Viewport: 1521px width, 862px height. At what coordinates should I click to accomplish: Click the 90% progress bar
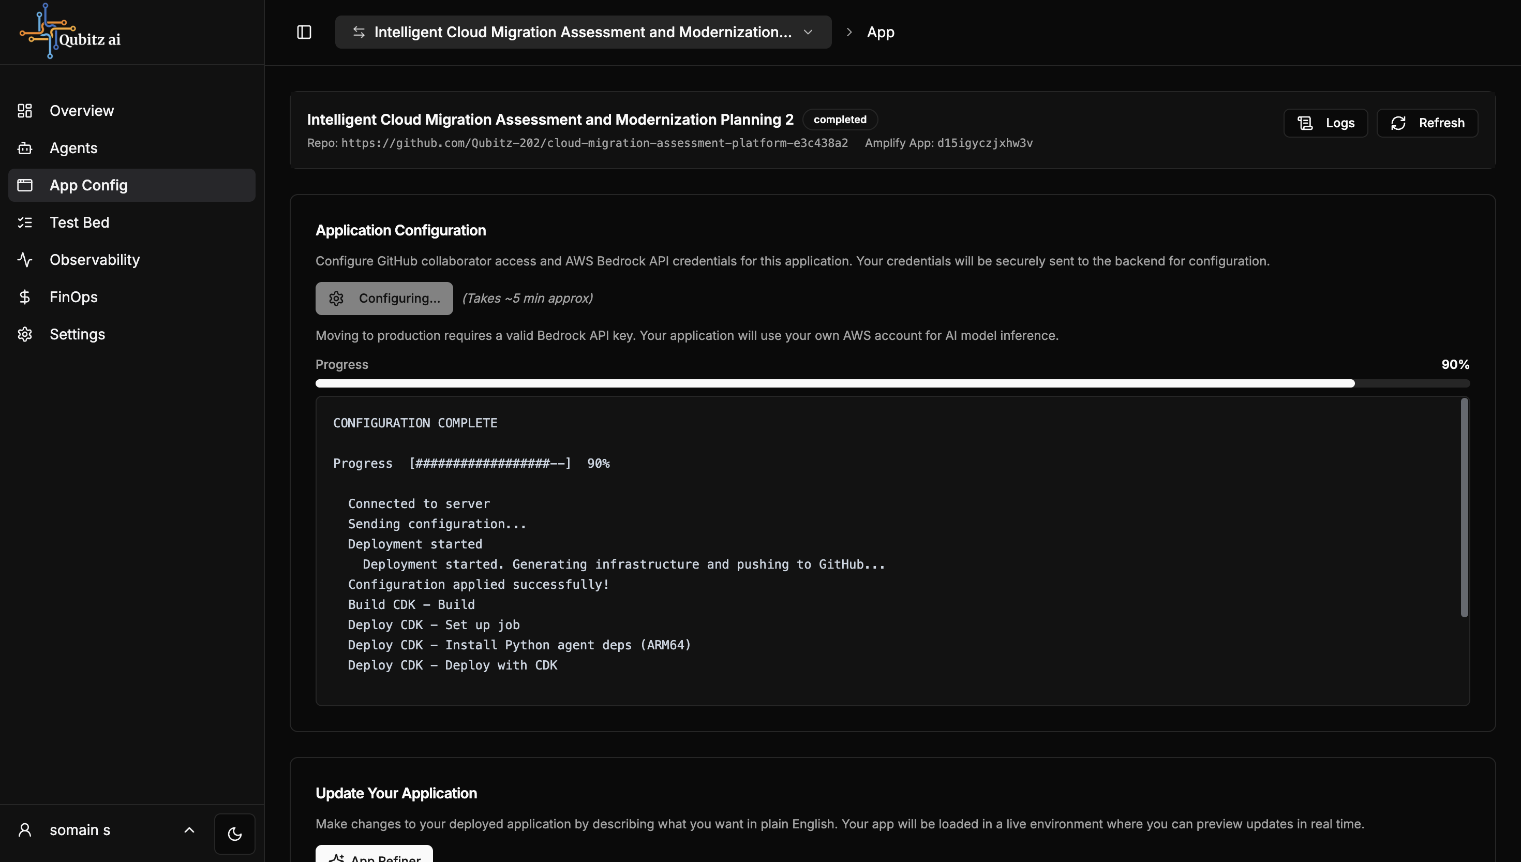[892, 383]
